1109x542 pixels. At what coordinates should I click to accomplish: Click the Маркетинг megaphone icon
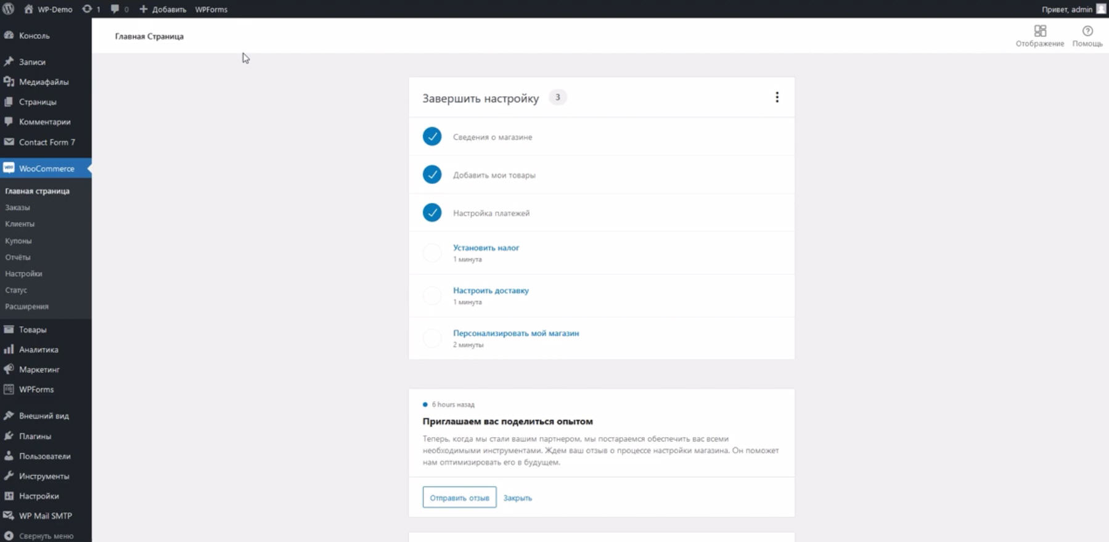(x=9, y=369)
